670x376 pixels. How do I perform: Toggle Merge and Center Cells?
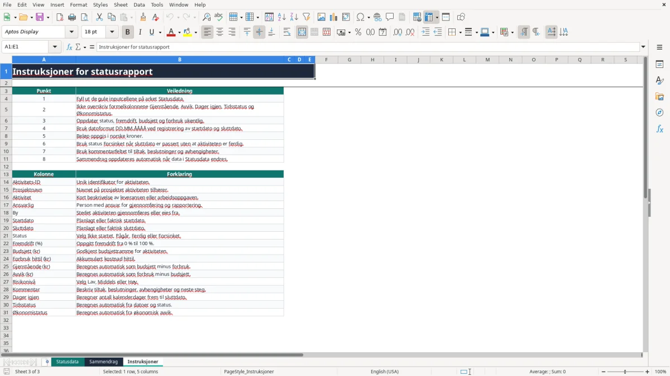point(302,32)
